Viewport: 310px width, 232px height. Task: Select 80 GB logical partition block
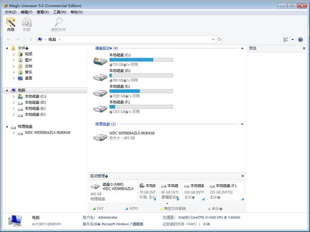170,191
